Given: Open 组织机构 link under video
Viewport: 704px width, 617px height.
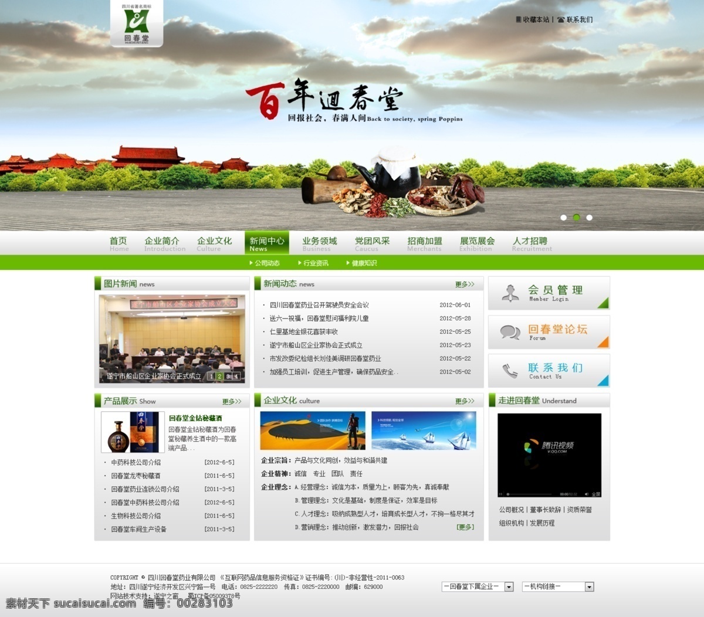Looking at the screenshot, I should pyautogui.click(x=512, y=523).
